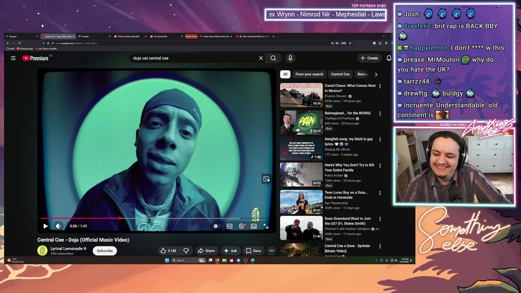
Task: Show more filter chips arrow
Action: 376,74
